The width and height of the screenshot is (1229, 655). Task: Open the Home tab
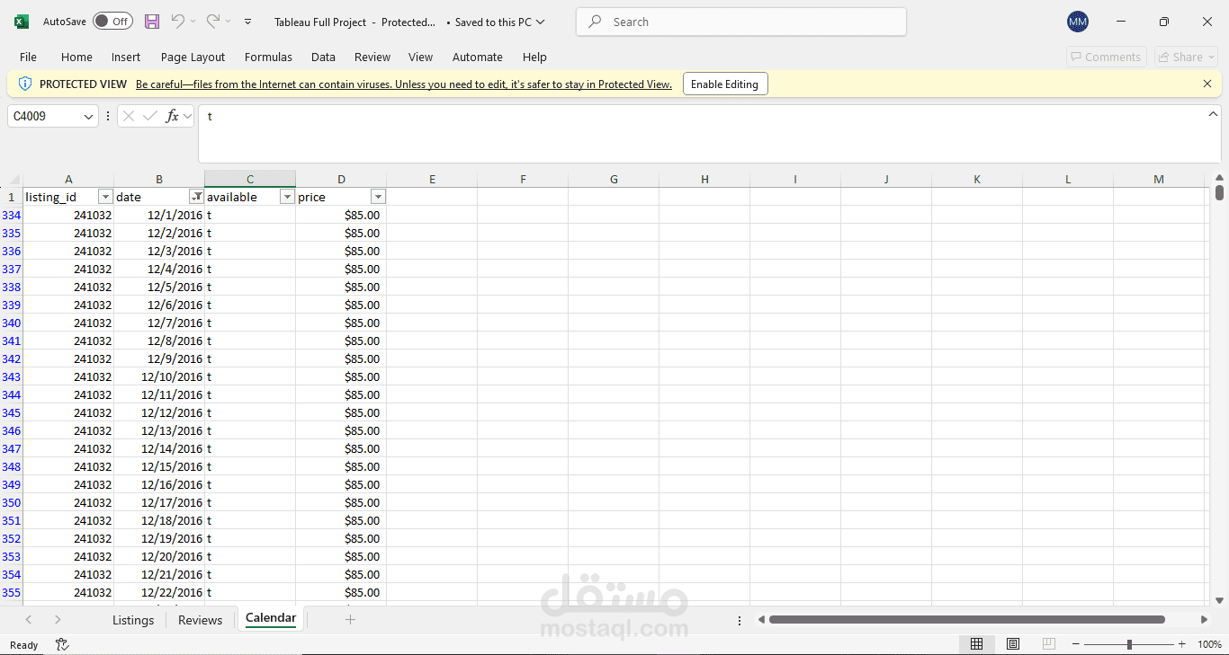point(76,57)
